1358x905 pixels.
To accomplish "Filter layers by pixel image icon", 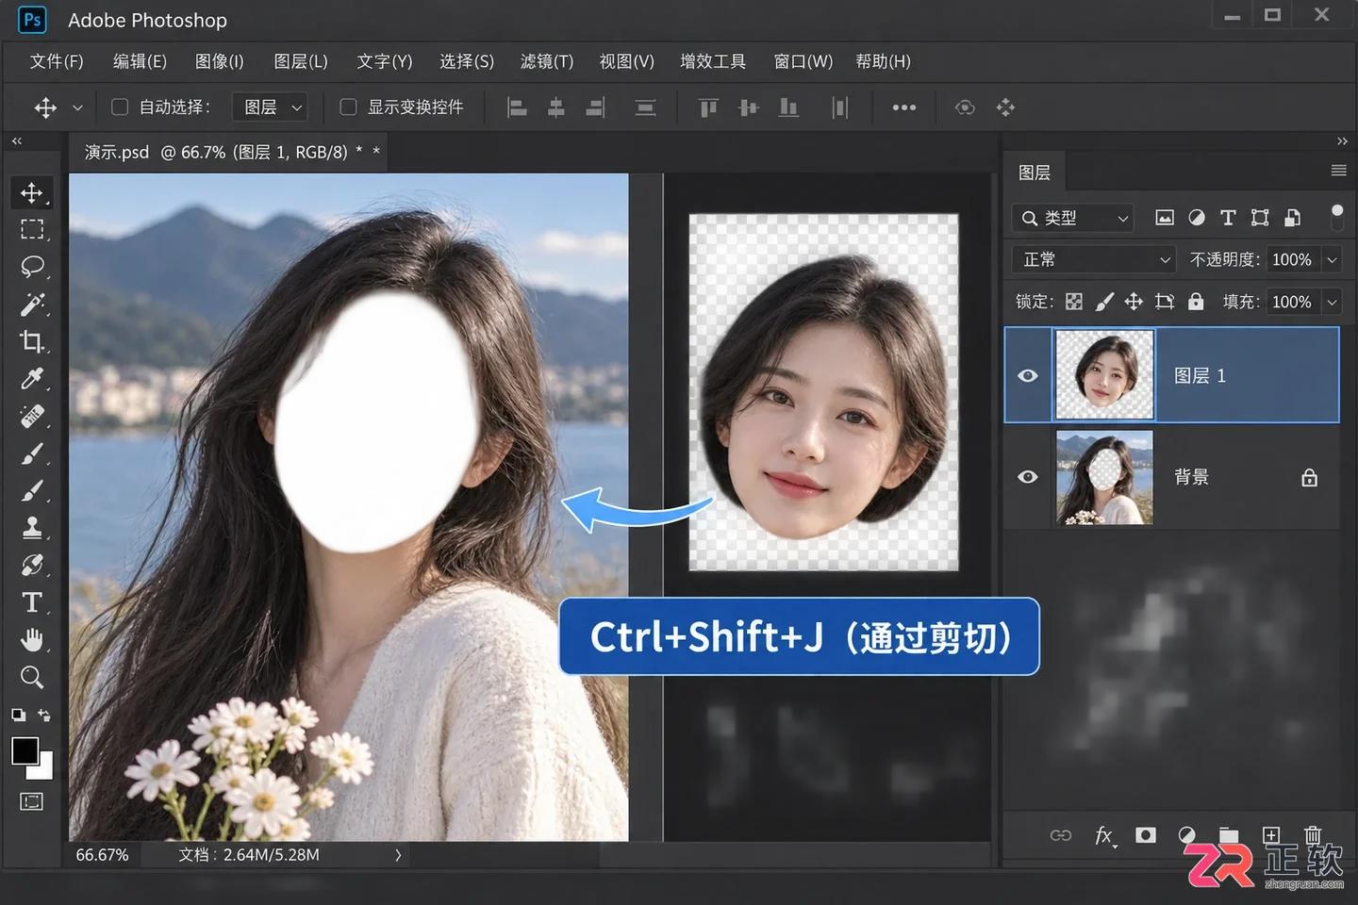I will tap(1165, 218).
